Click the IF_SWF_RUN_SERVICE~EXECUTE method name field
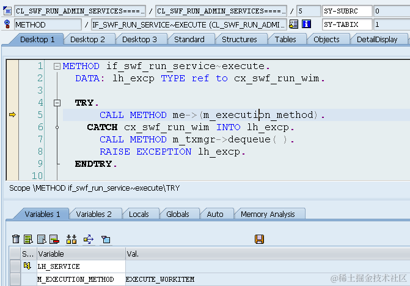410x286 pixels. tap(189, 24)
